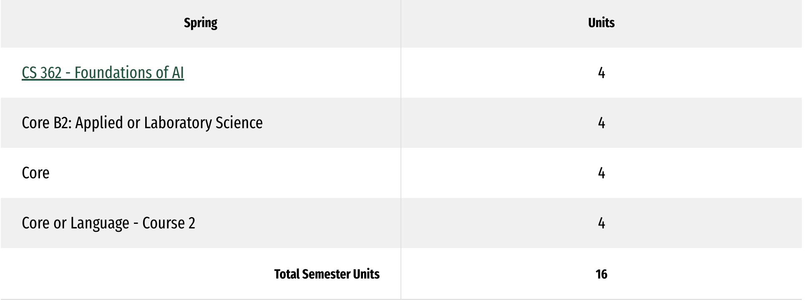Click the units value in the Core row
Screen dimensions: 806x304
[x=601, y=173]
